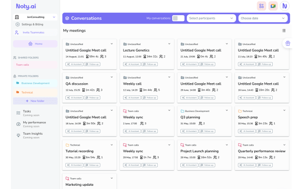The height and width of the screenshot is (189, 303).
Task: Open the Business Development private folder
Action: point(35,83)
